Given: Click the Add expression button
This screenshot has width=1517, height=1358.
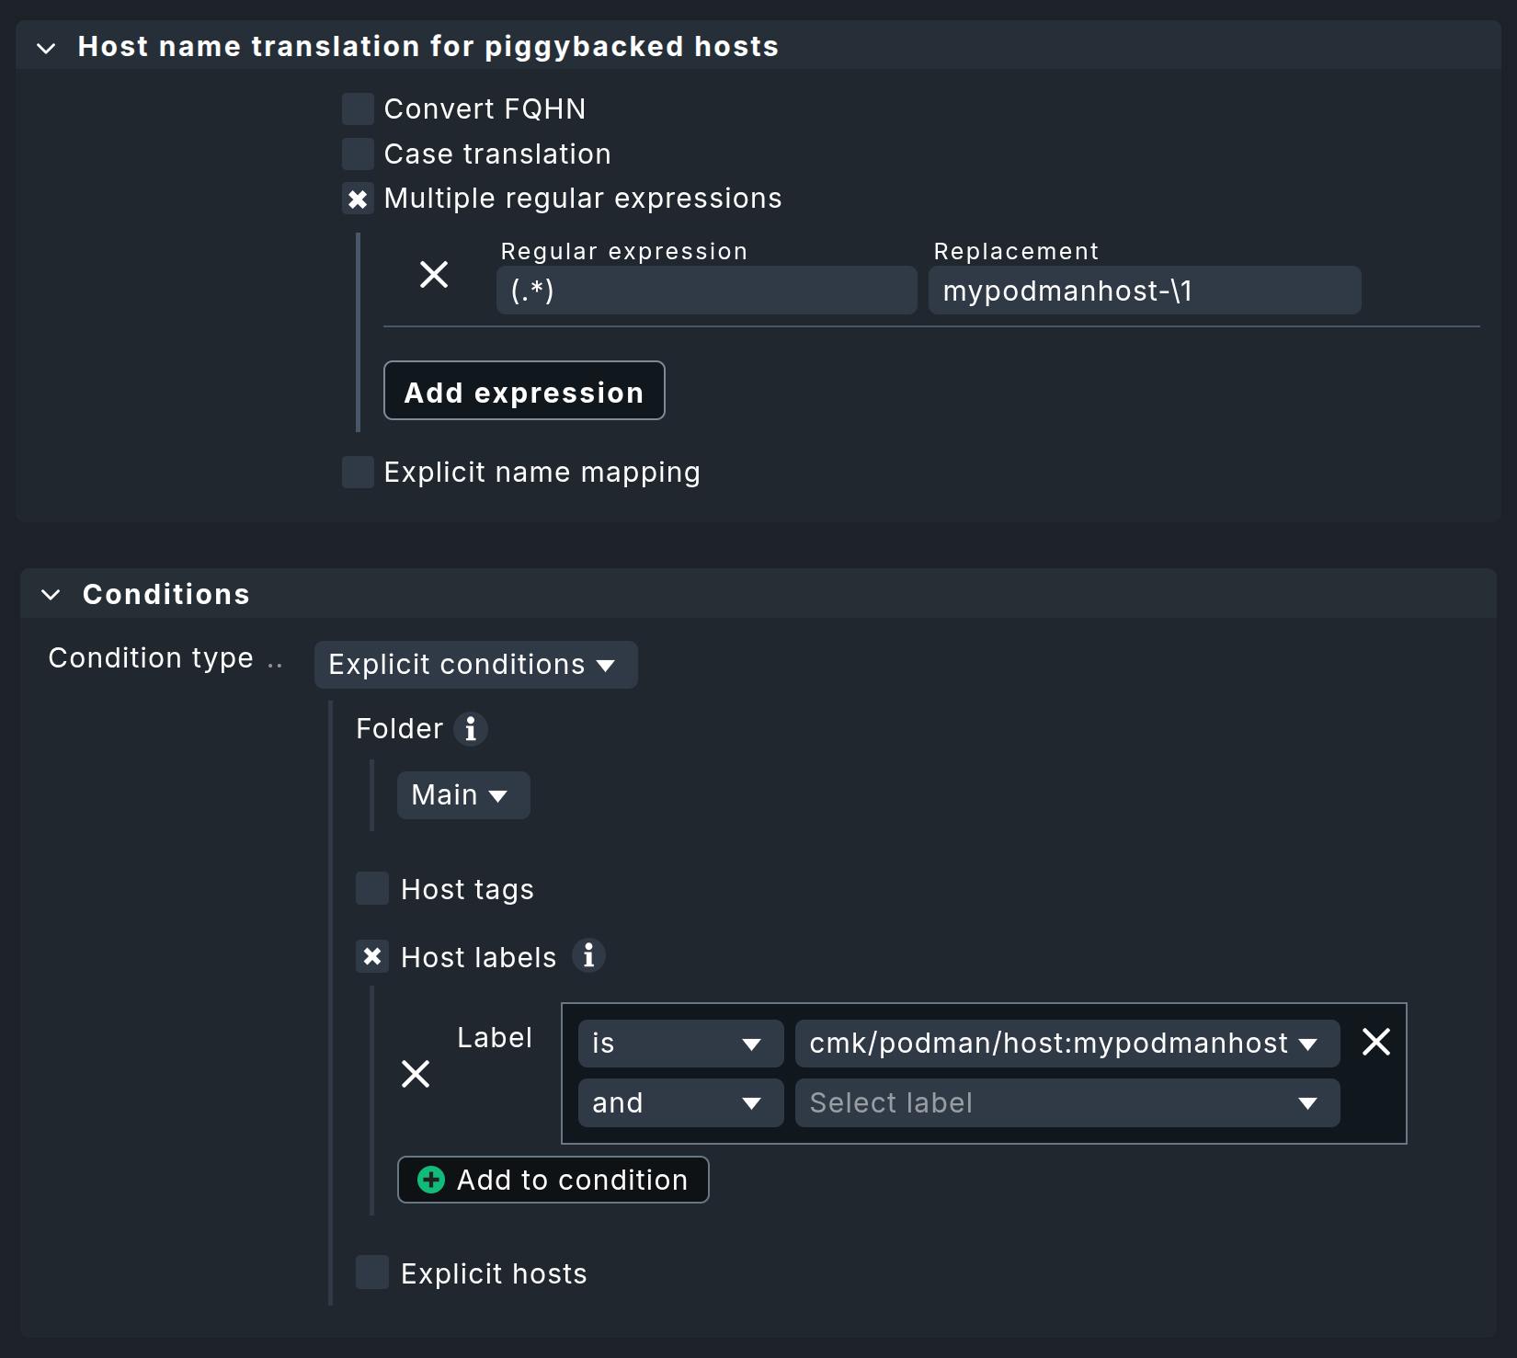Looking at the screenshot, I should (524, 391).
